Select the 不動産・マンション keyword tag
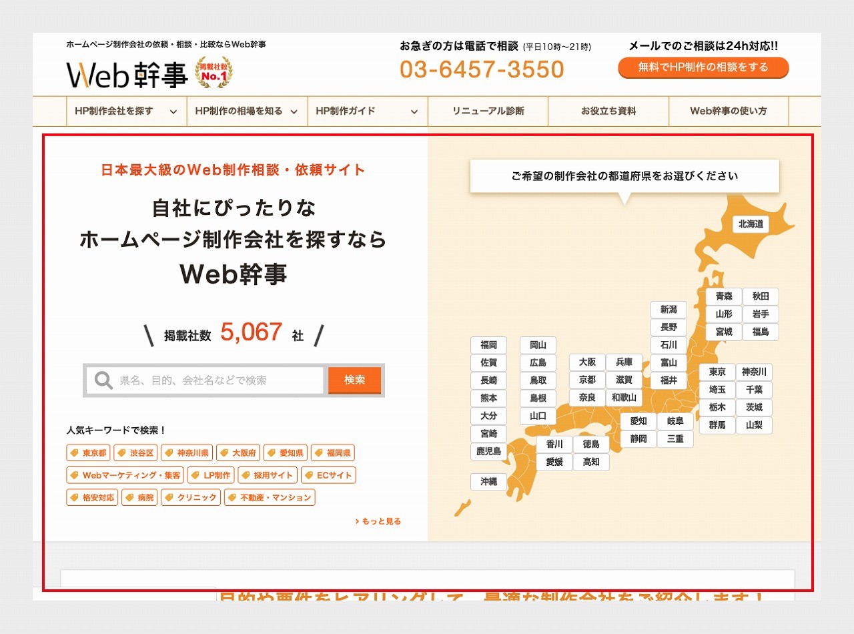Screen dimensions: 854x634 [x=270, y=497]
